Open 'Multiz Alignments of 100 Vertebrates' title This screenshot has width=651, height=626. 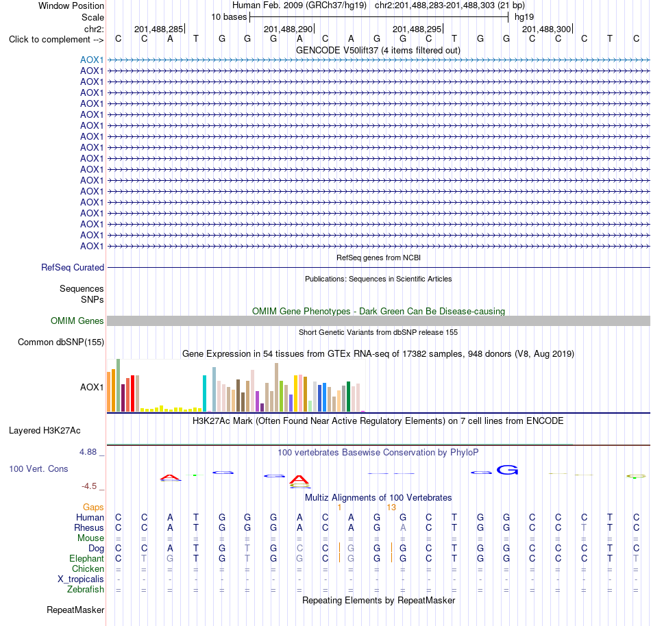coord(378,498)
